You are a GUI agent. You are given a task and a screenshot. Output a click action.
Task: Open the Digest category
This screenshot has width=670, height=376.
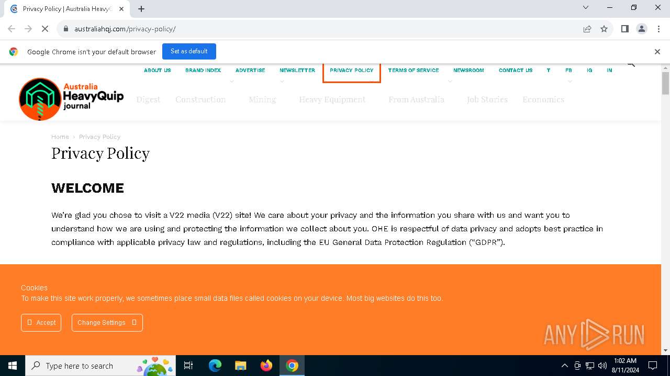click(148, 99)
